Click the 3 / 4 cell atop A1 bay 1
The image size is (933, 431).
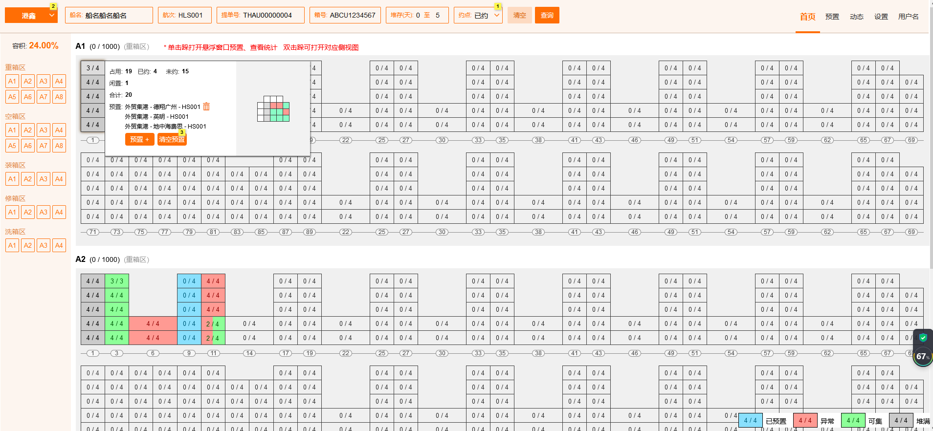pos(93,68)
